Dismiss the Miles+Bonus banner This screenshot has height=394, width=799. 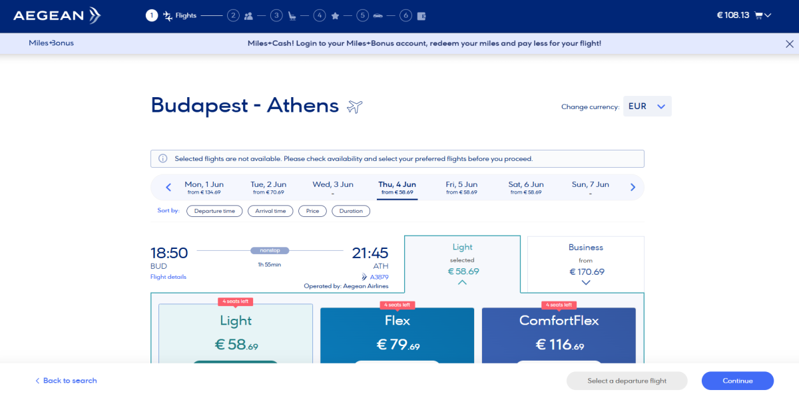pos(790,43)
